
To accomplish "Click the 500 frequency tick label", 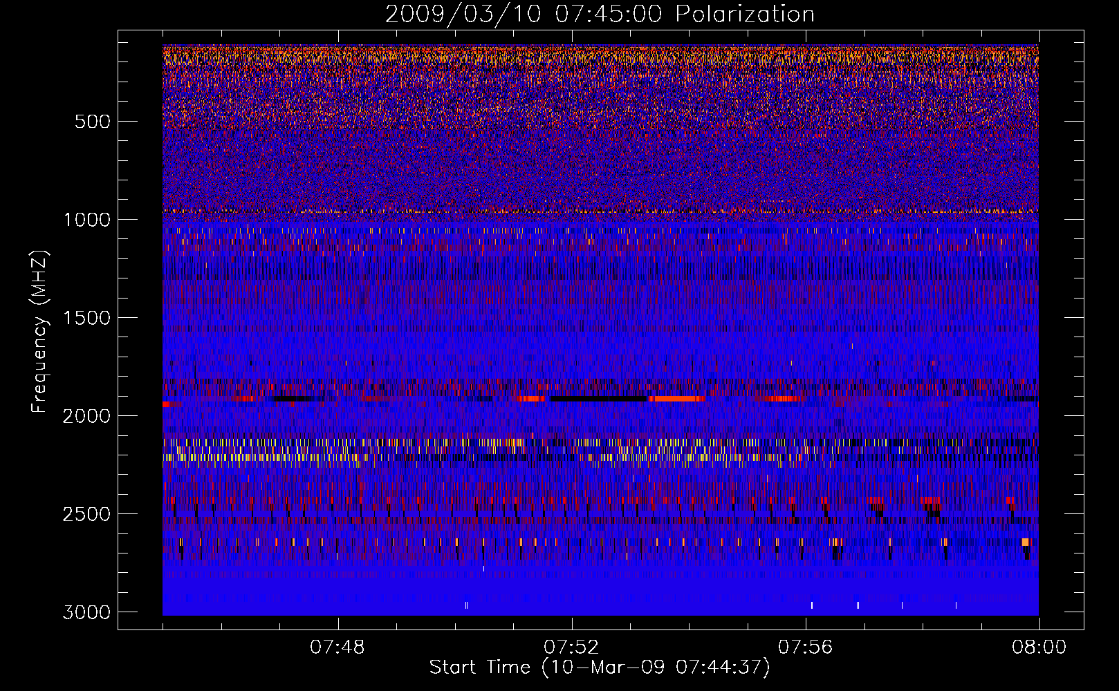I will pyautogui.click(x=93, y=122).
